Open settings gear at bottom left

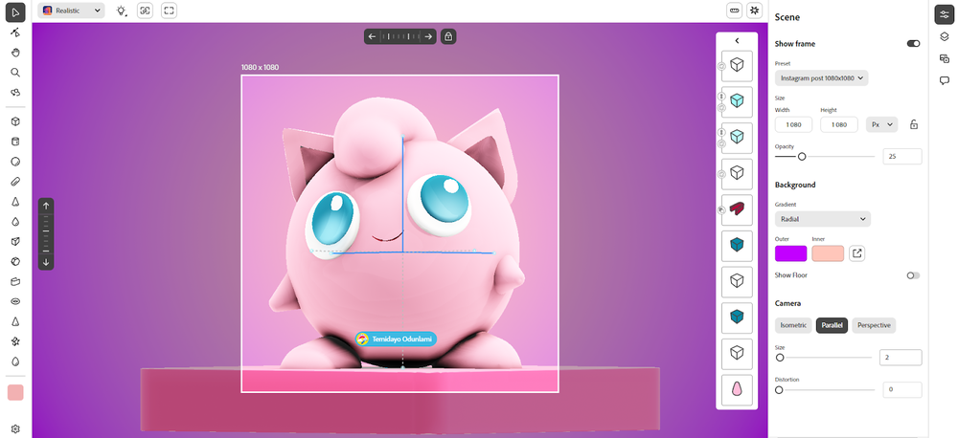(15, 428)
